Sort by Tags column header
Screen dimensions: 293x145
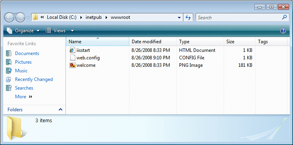271,42
